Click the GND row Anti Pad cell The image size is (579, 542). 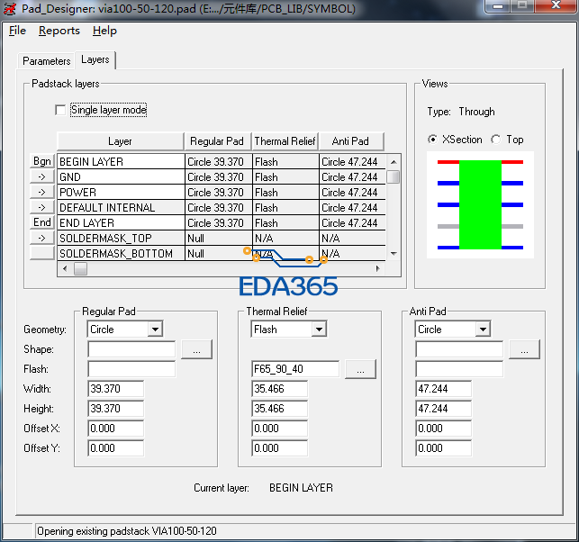[352, 177]
